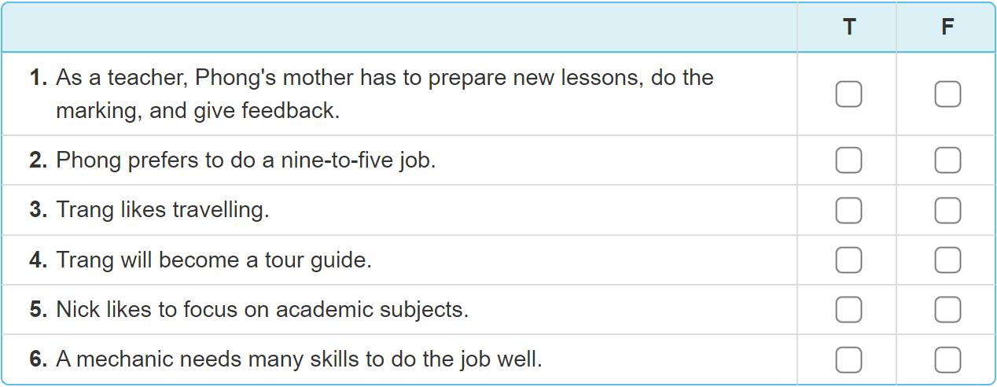This screenshot has height=387, width=997.
Task: Tick True for the nine-to-five job statement
Action: point(848,160)
